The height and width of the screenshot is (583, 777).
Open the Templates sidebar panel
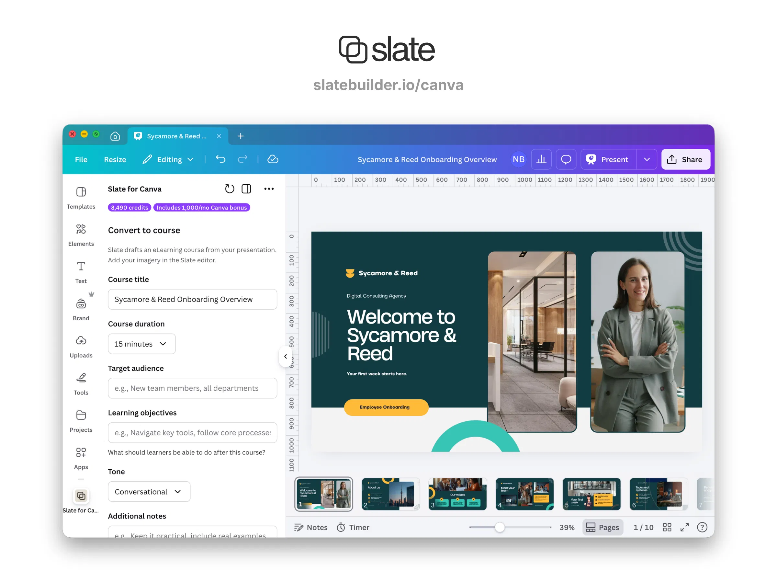point(81,198)
